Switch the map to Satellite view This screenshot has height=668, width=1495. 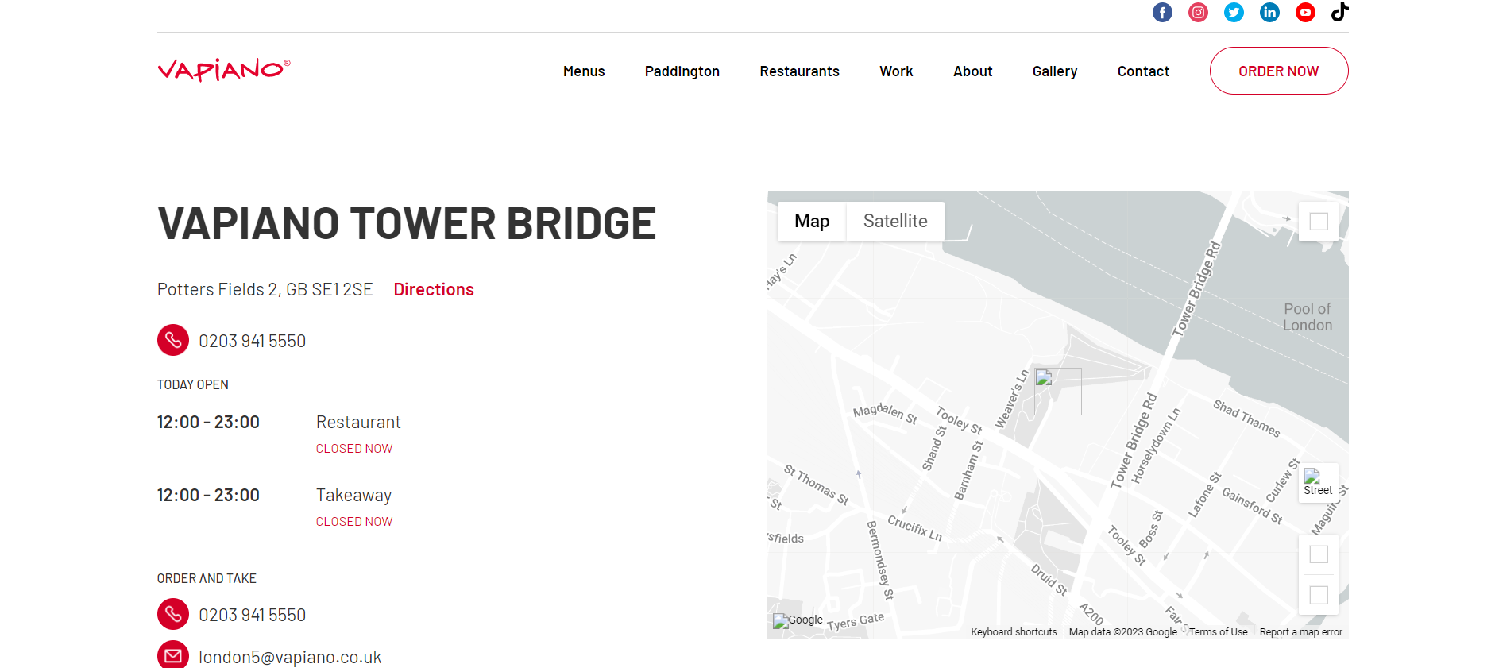[x=895, y=221]
